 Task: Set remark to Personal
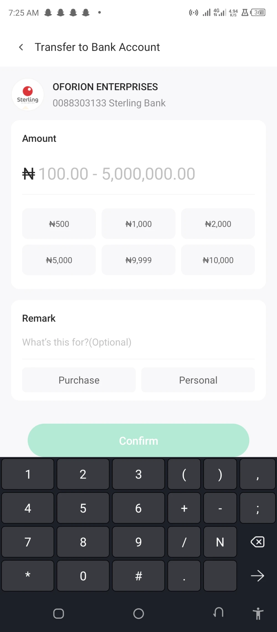198,380
